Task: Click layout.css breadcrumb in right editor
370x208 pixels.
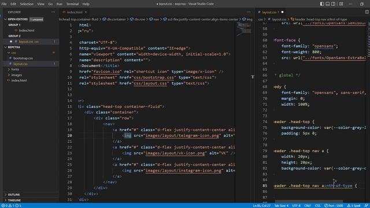Action: tap(277, 19)
